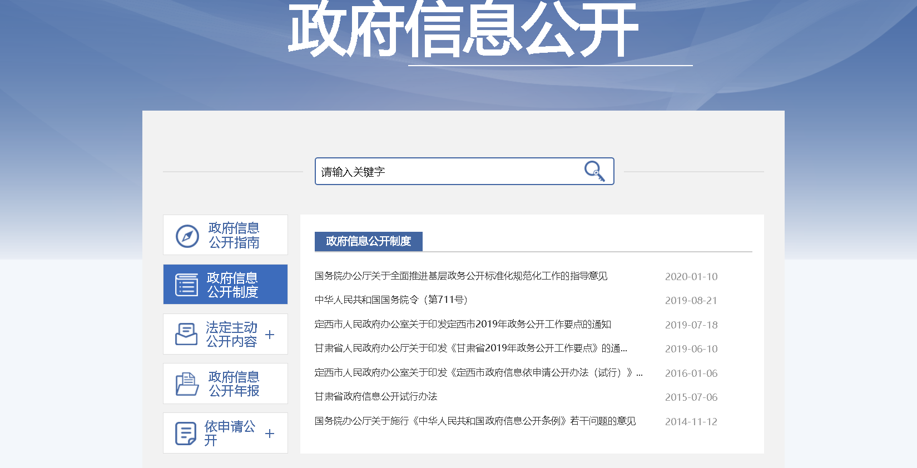Open 中华人民共和国国务院令(第711号) link
917x468 pixels.
click(x=391, y=300)
